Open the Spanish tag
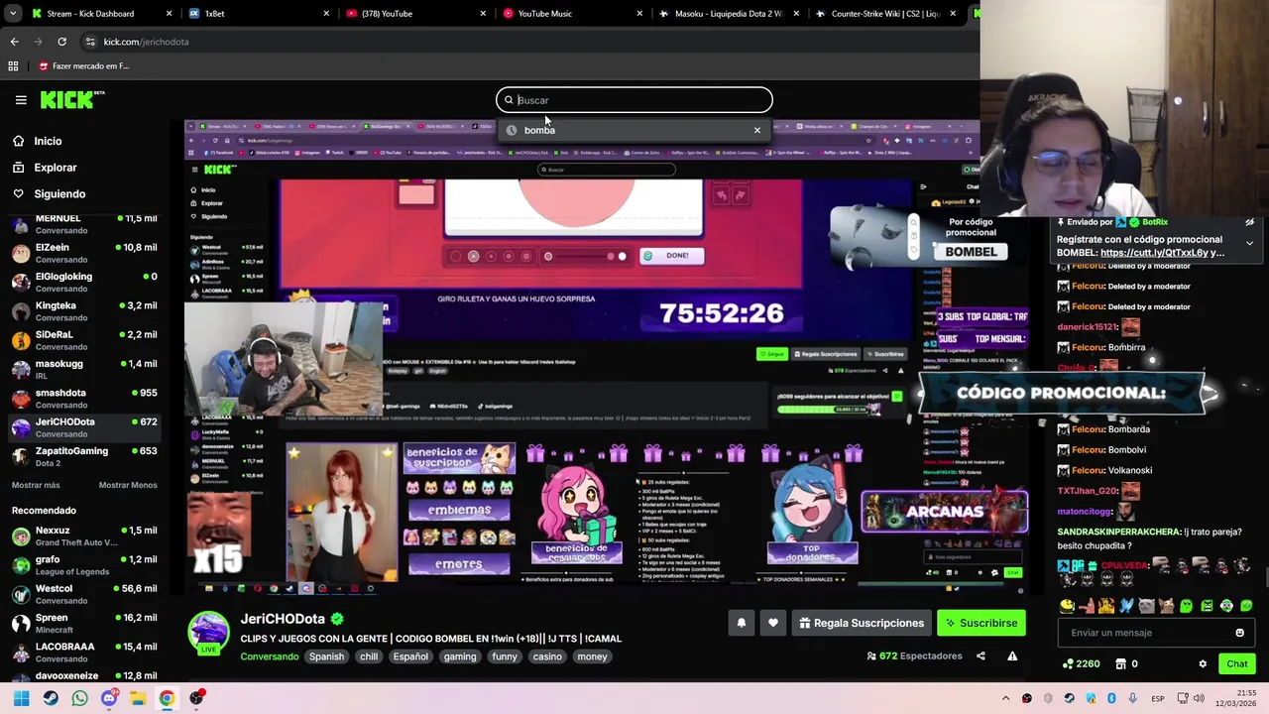Screen dimensions: 1269x714 326,656
